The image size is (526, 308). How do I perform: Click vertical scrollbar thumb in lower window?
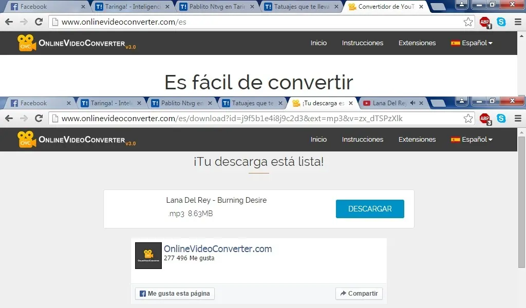pyautogui.click(x=521, y=202)
